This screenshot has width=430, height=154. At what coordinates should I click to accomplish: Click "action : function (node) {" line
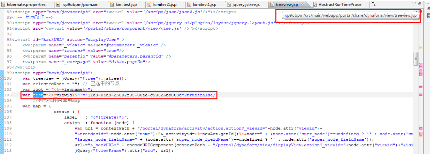99,123
